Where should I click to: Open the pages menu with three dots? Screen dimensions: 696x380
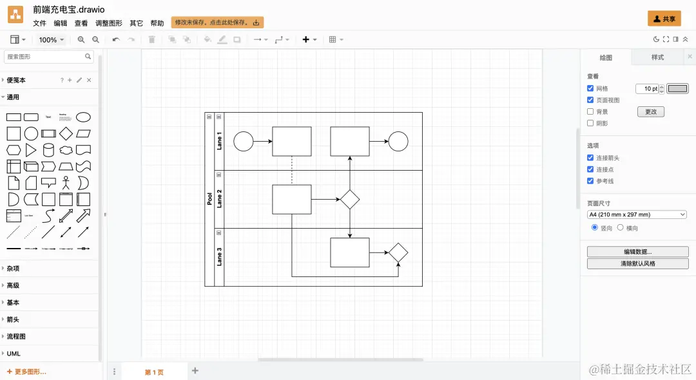click(x=114, y=372)
